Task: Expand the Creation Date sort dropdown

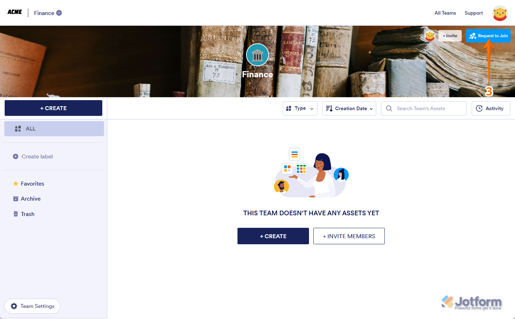Action: coord(349,108)
